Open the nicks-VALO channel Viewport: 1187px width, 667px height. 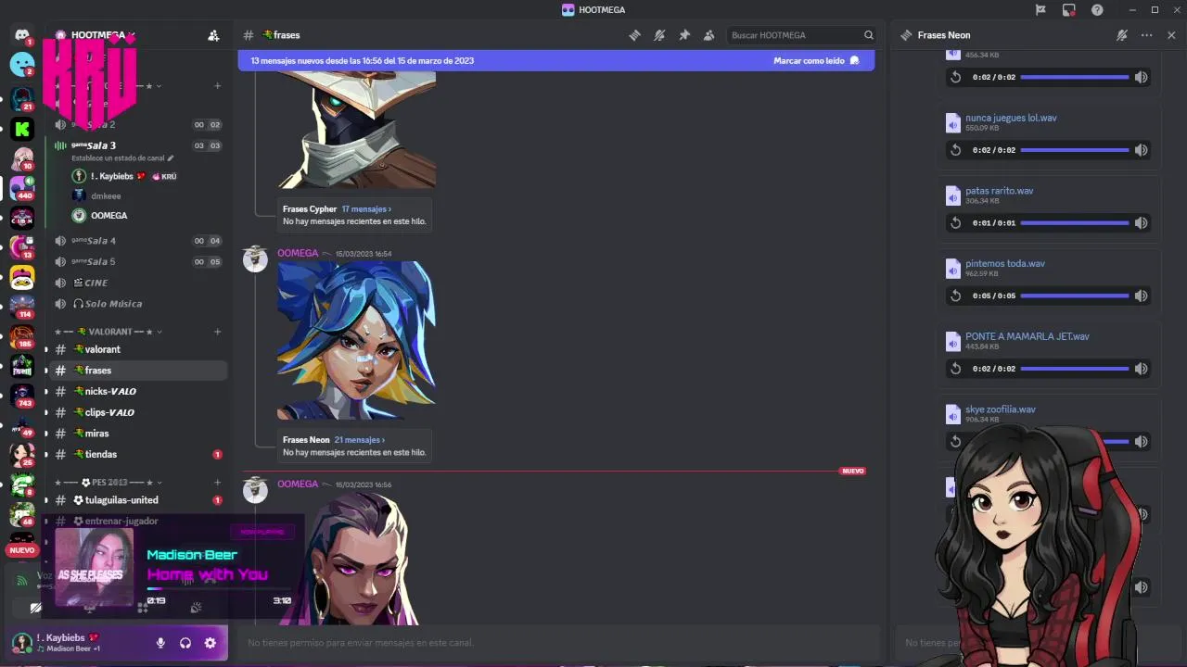(138, 391)
